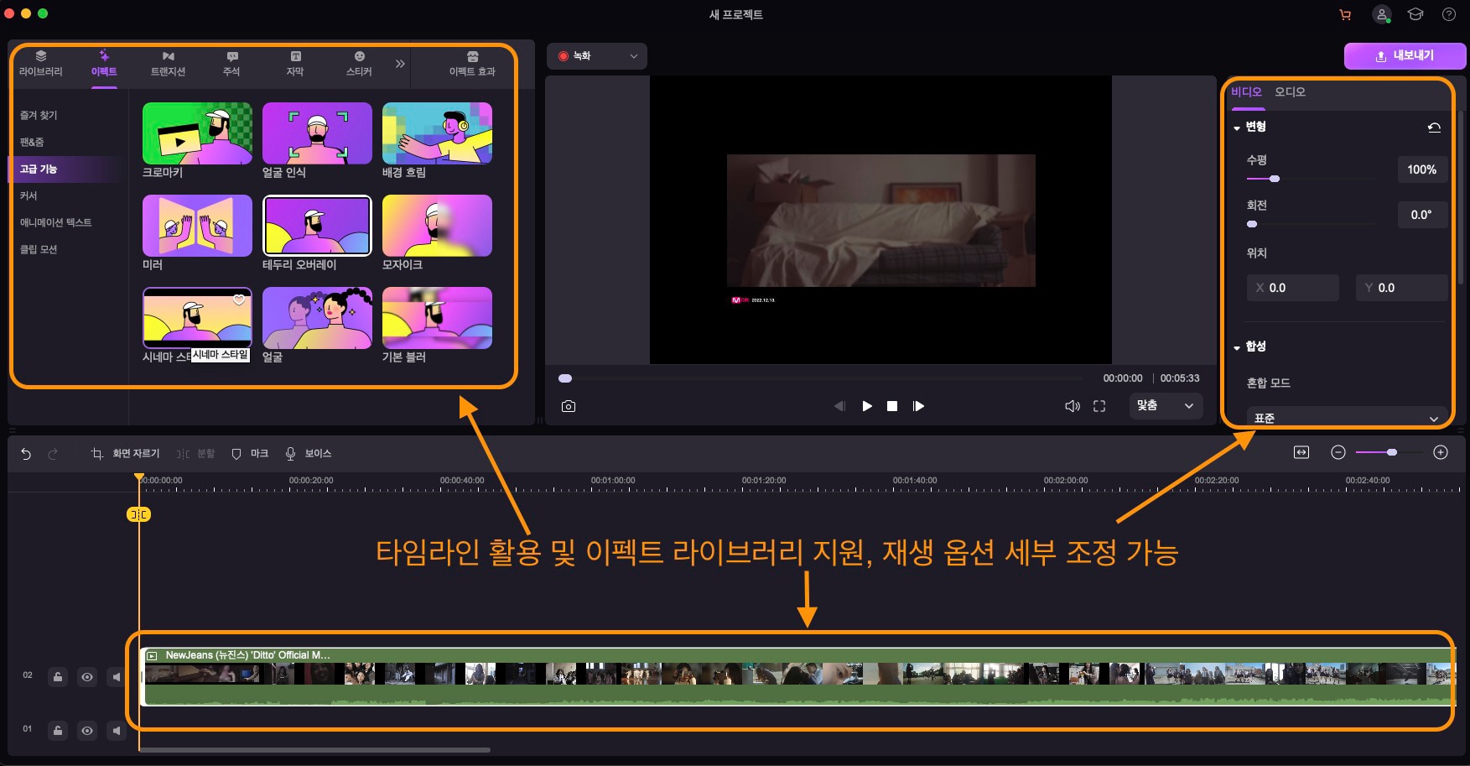Click the X position input field
The height and width of the screenshot is (766, 1470).
[1292, 288]
